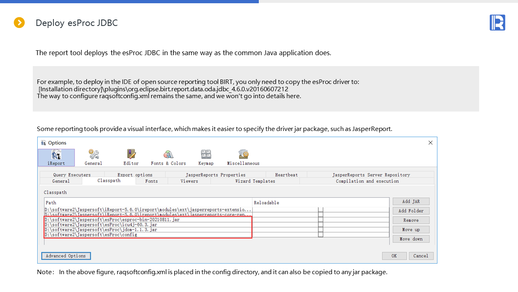This screenshot has height=292, width=518.
Task: Toggle Reloadable for esProc\config path
Action: point(321,234)
